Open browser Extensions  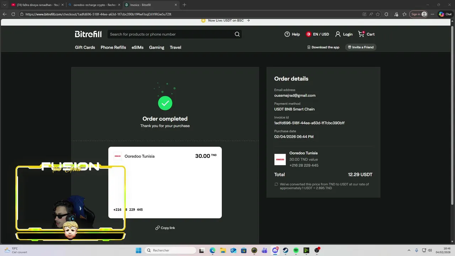coord(386,14)
